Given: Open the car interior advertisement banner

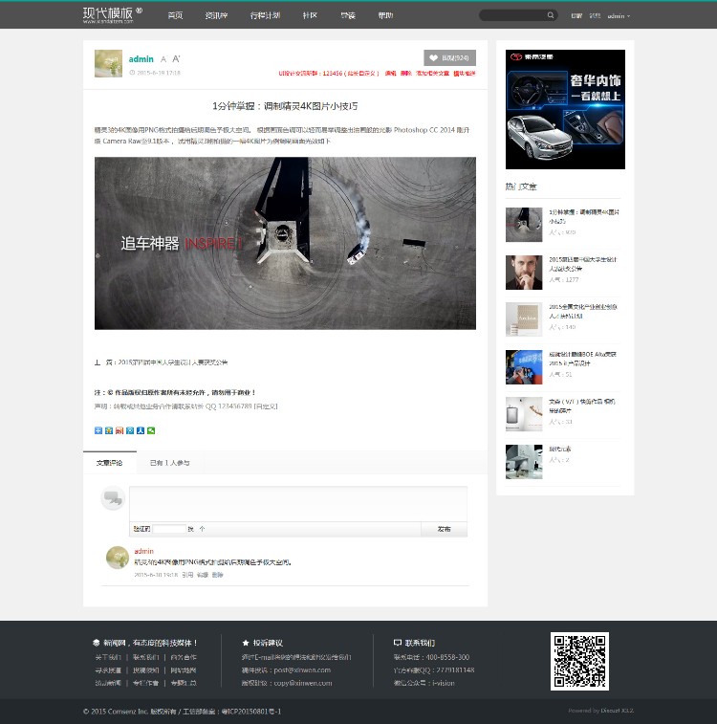Looking at the screenshot, I should [565, 109].
